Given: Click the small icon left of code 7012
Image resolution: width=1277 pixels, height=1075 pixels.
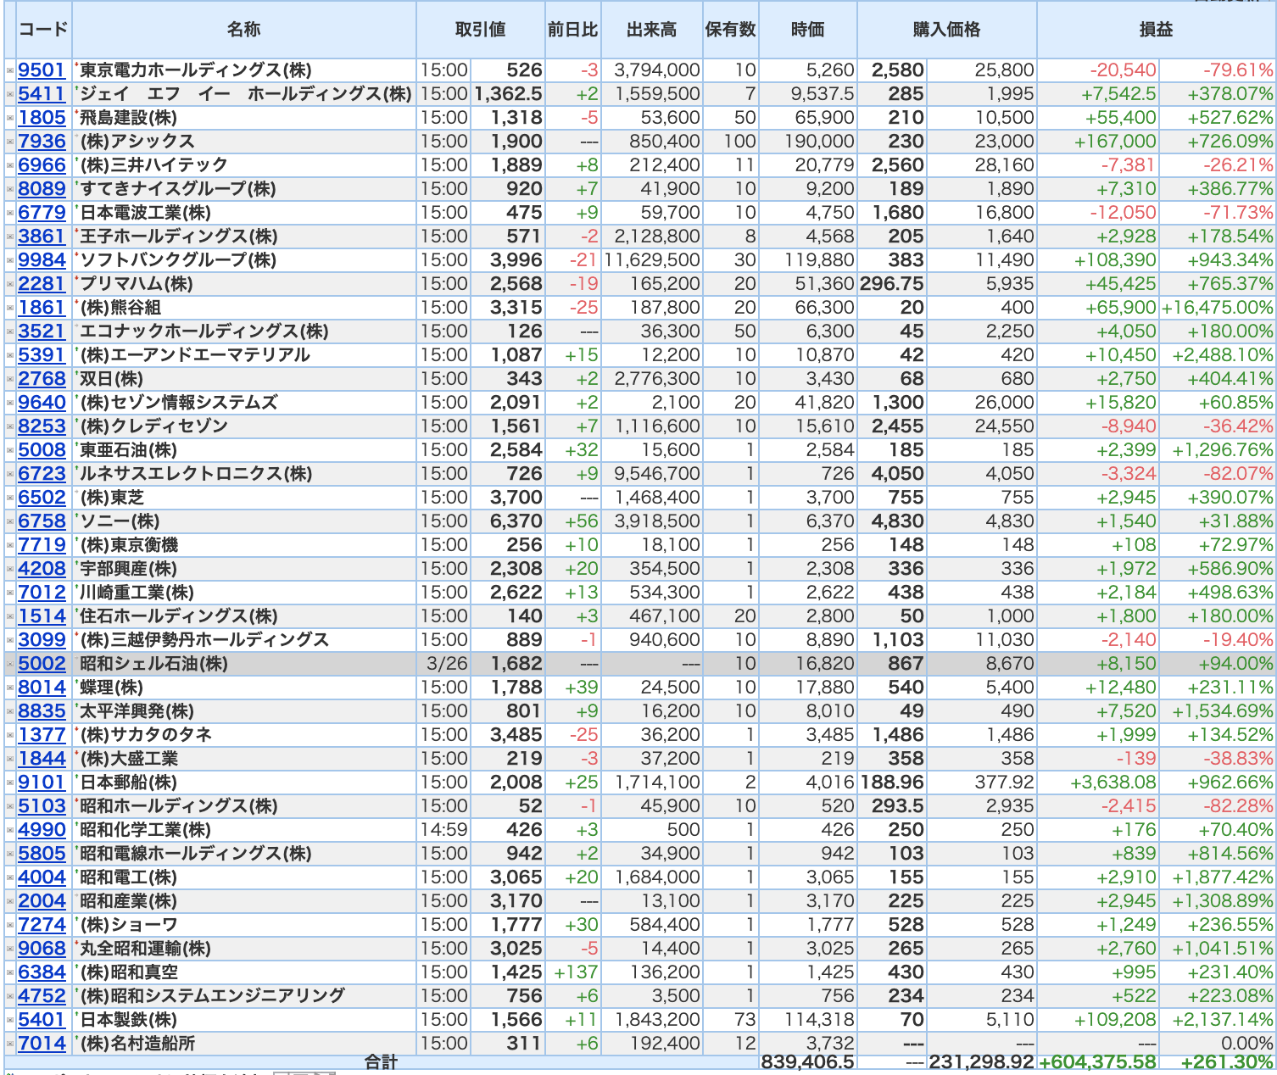Looking at the screenshot, I should click(10, 593).
